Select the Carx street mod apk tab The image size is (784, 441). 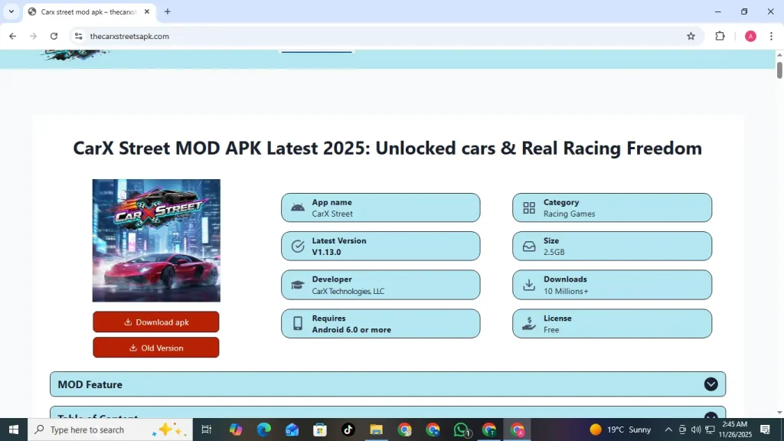click(x=84, y=11)
